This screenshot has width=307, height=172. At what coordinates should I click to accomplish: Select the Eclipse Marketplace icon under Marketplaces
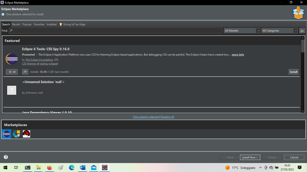pyautogui.click(x=6, y=134)
